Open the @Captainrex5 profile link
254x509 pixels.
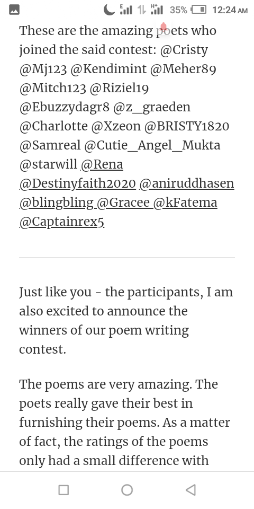click(62, 222)
